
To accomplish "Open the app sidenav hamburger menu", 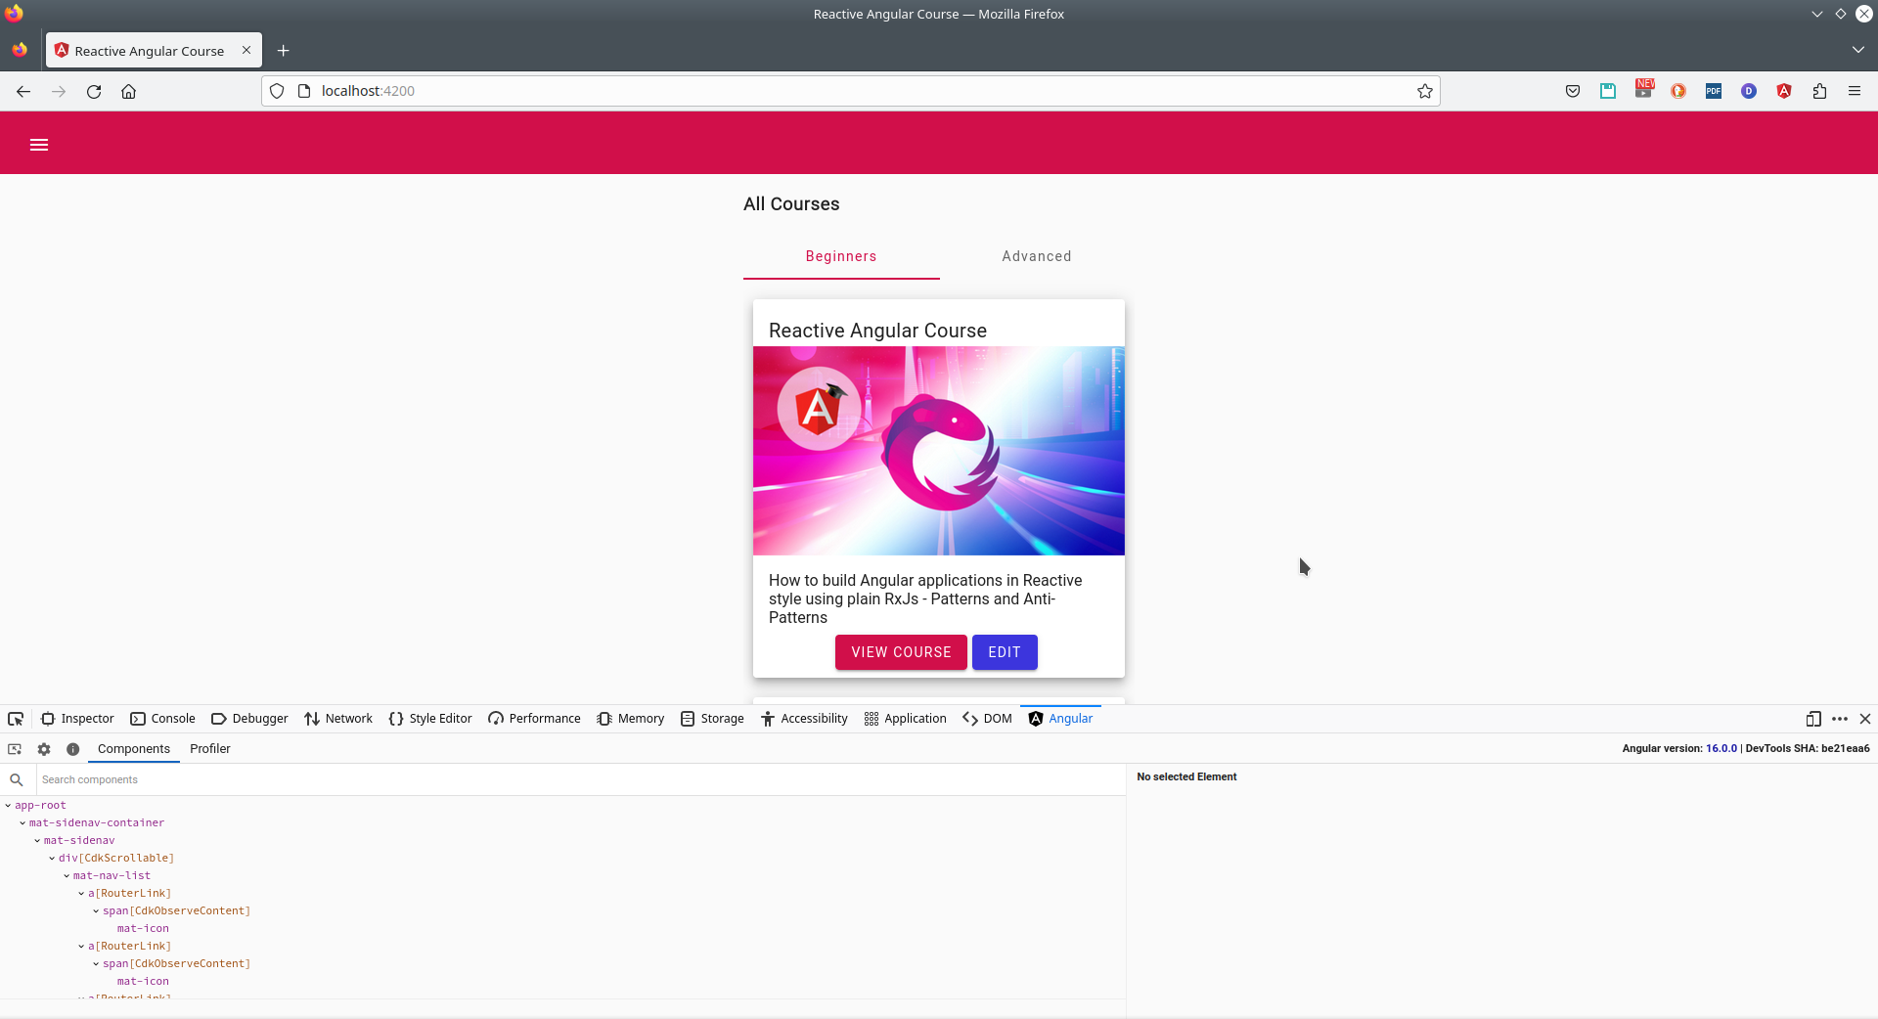I will (39, 145).
